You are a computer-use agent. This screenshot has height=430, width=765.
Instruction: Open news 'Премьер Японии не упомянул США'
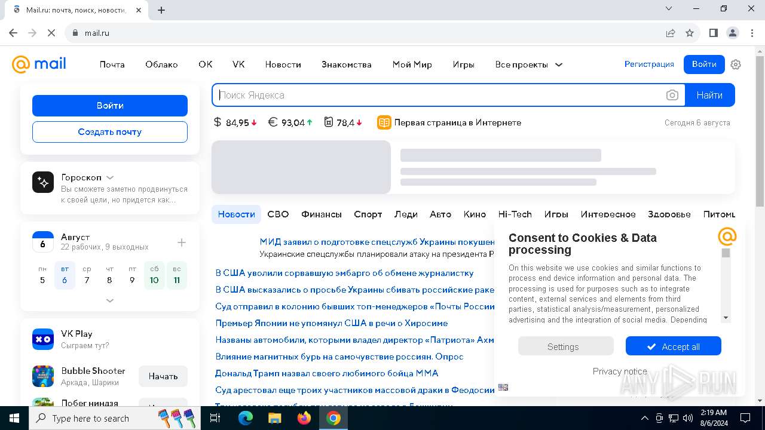(x=332, y=323)
